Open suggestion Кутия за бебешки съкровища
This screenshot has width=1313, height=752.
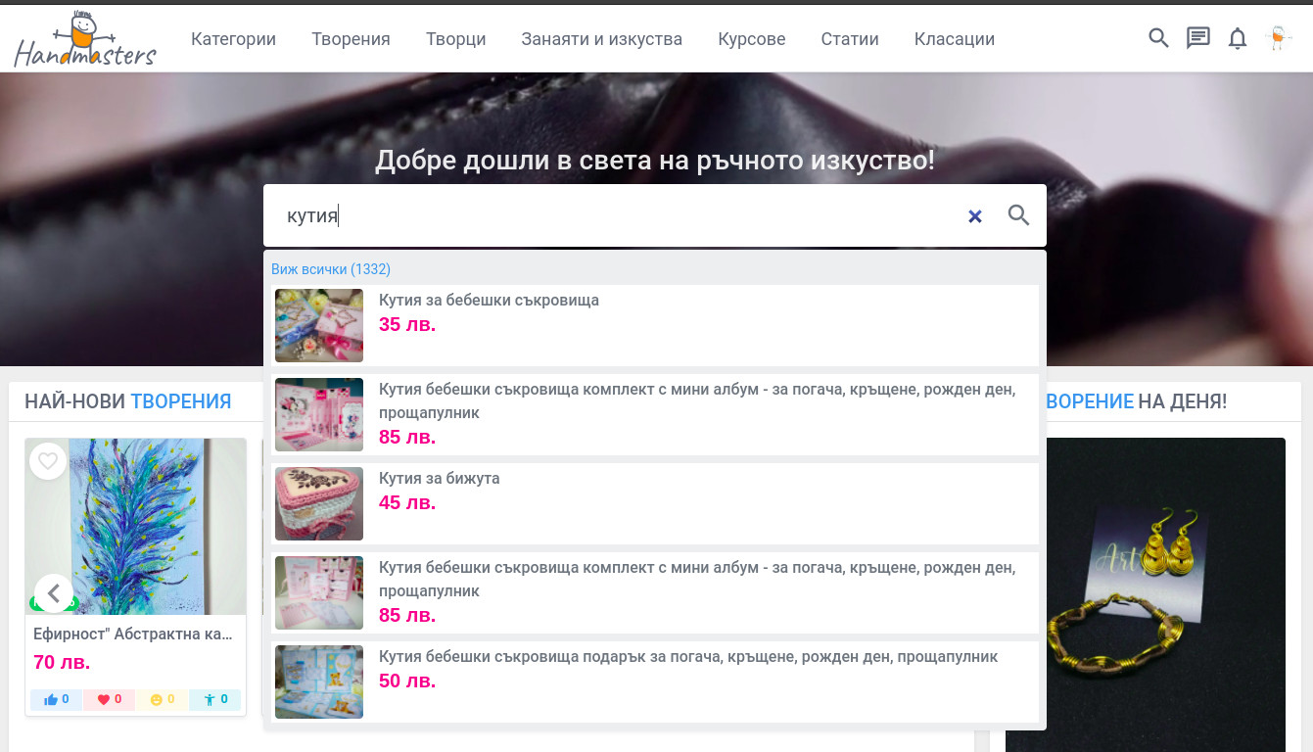click(x=655, y=326)
